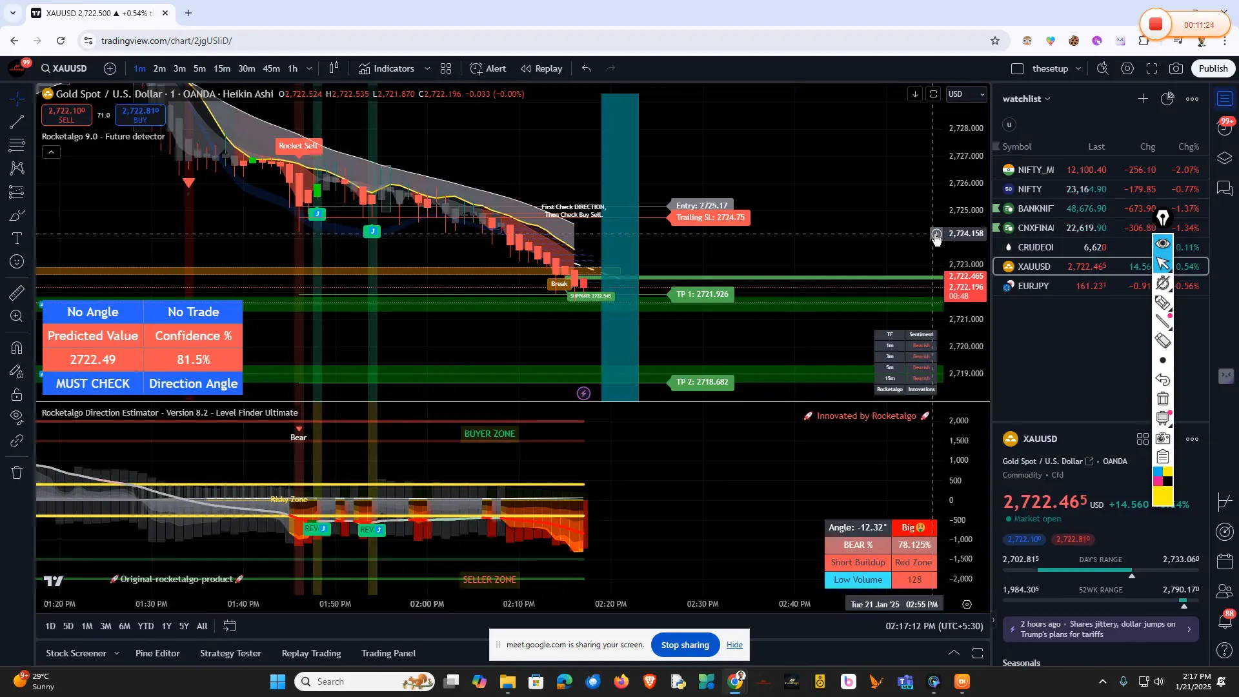Select the YTD date range

pyautogui.click(x=146, y=626)
